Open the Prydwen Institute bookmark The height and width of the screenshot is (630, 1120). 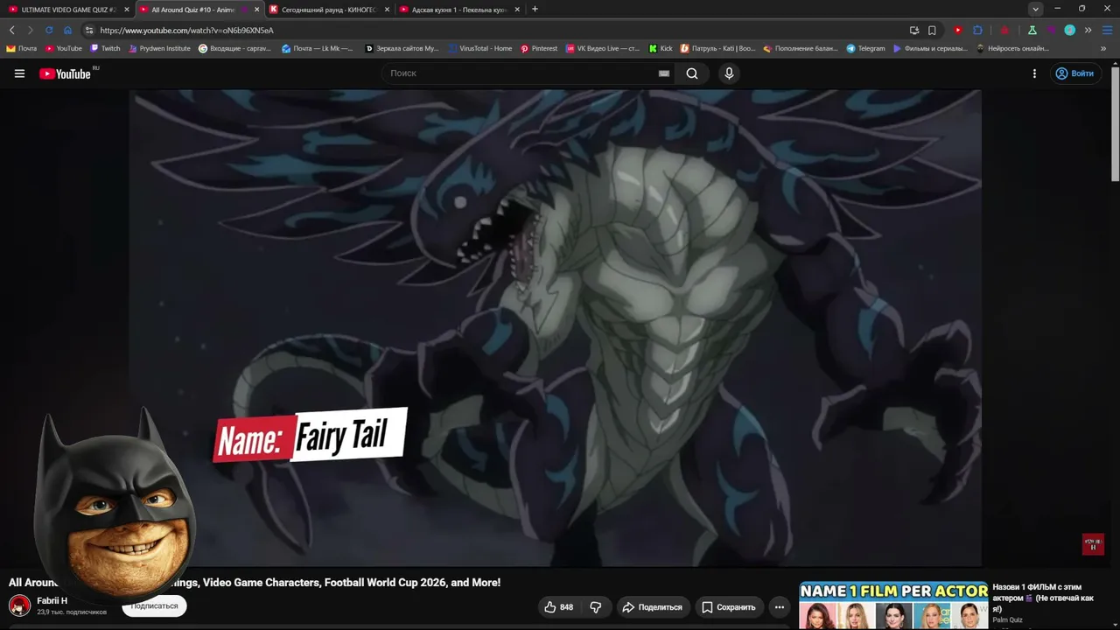click(159, 48)
